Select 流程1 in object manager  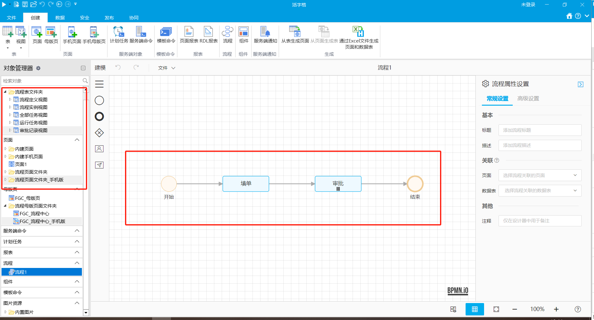pyautogui.click(x=42, y=272)
